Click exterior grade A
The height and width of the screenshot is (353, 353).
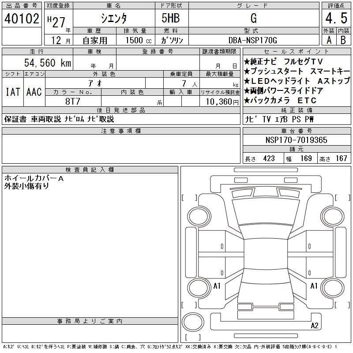329,40
